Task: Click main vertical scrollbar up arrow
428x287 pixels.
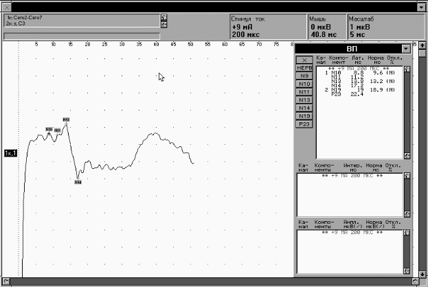Action: click(423, 45)
